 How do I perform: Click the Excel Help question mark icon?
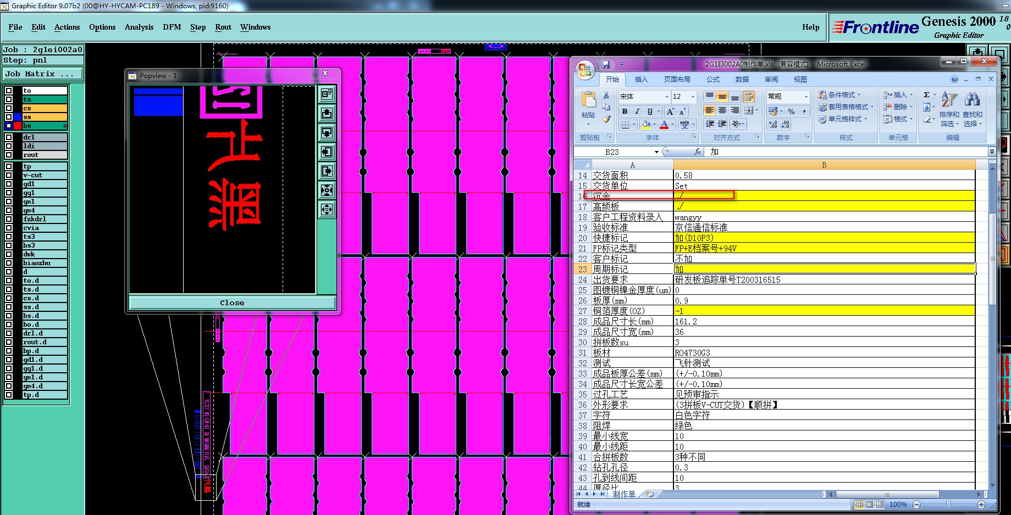click(954, 80)
